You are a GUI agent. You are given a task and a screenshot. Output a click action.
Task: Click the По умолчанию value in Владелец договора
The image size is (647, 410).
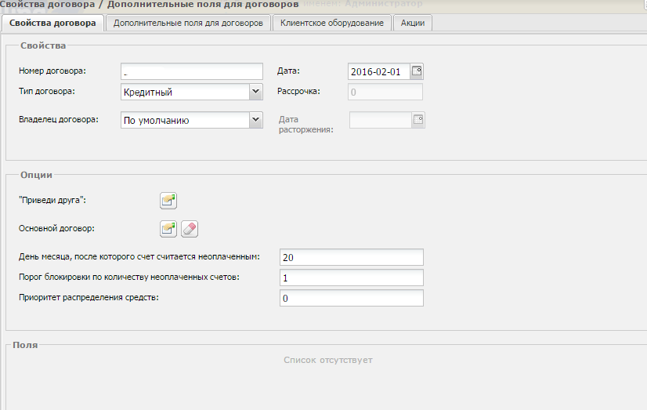pos(186,120)
